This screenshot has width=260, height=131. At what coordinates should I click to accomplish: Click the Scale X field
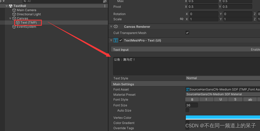coord(204,19)
